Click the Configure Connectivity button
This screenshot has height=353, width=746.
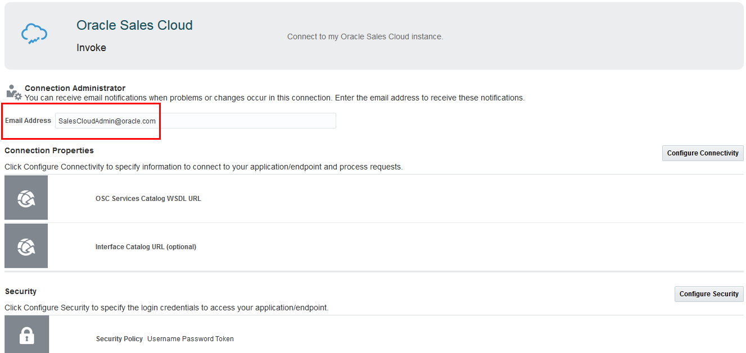coord(702,153)
